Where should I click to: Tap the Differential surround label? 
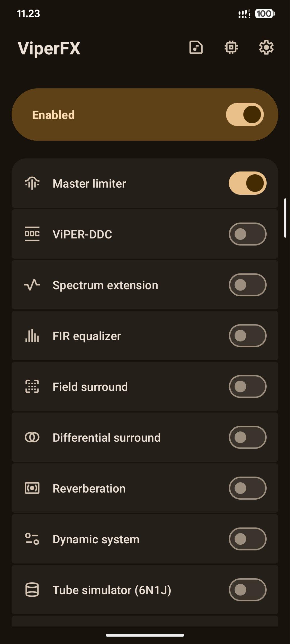click(106, 438)
